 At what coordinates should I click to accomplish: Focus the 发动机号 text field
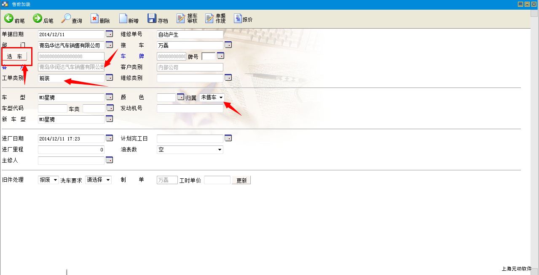(190, 108)
